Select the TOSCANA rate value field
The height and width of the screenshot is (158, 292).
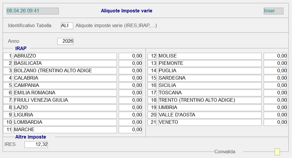[275, 93]
